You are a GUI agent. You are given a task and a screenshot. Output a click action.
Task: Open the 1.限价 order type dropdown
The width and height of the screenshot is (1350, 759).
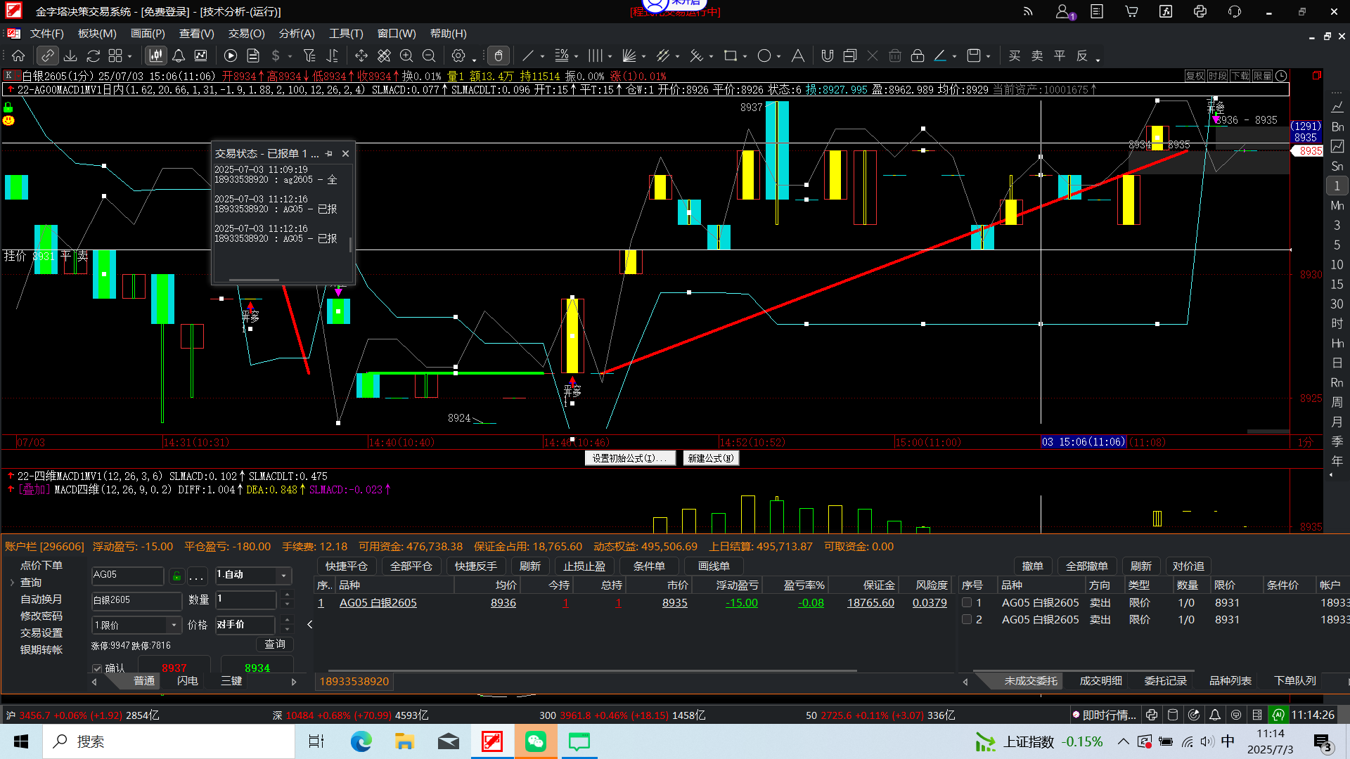point(174,625)
